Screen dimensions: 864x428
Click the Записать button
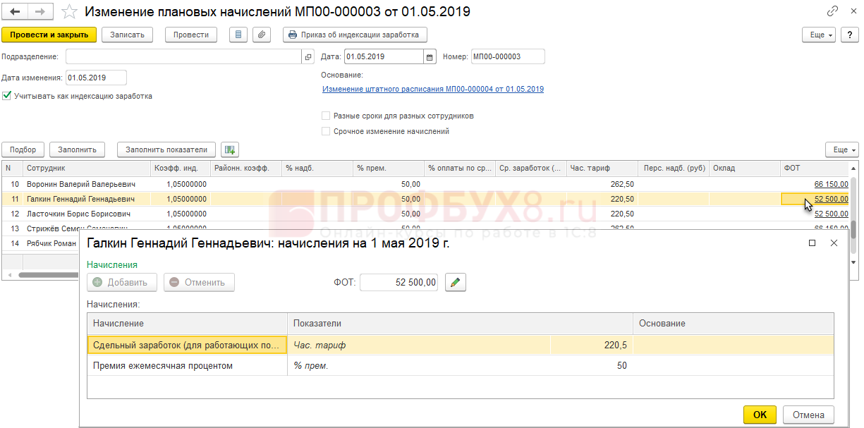(127, 35)
